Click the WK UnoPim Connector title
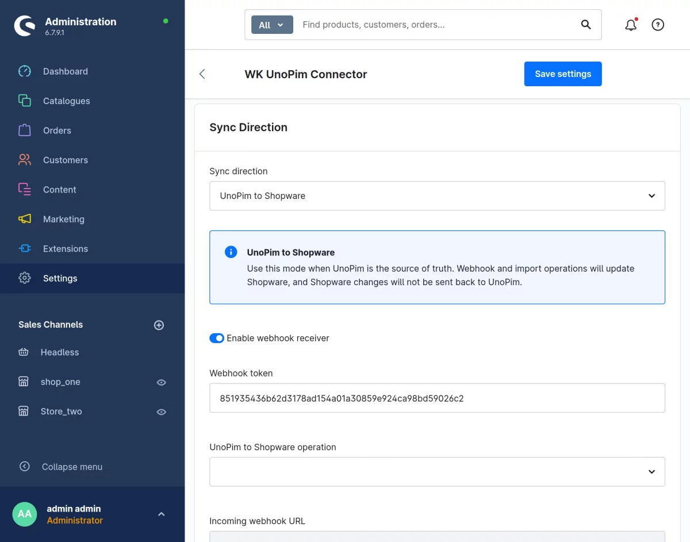This screenshot has height=542, width=690. 306,74
